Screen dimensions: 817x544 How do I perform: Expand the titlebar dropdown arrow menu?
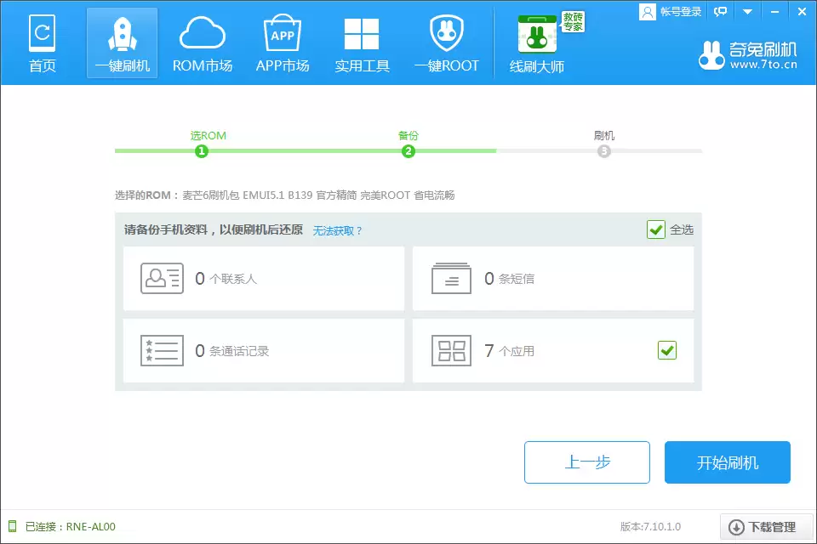(x=748, y=11)
